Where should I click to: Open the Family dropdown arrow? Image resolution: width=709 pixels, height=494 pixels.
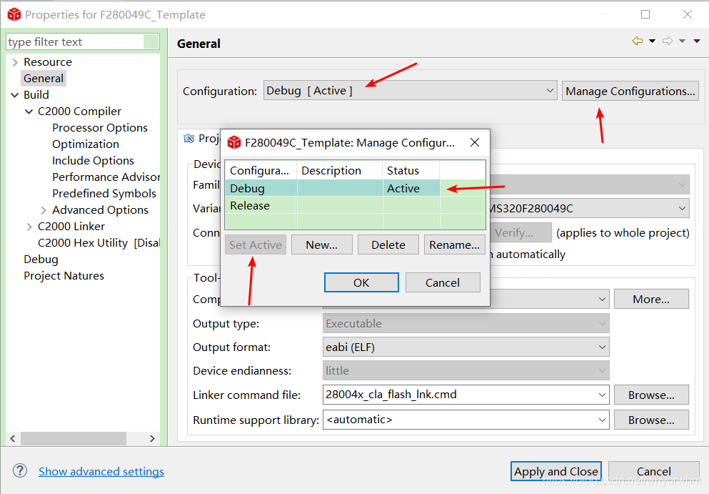(682, 184)
